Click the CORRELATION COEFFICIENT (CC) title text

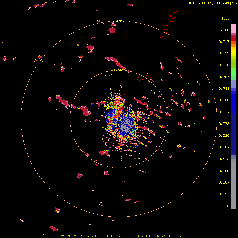tap(93, 236)
